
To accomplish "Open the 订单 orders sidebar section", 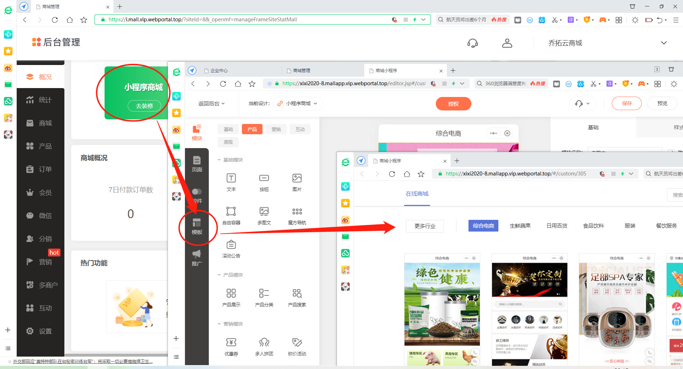I will (40, 169).
